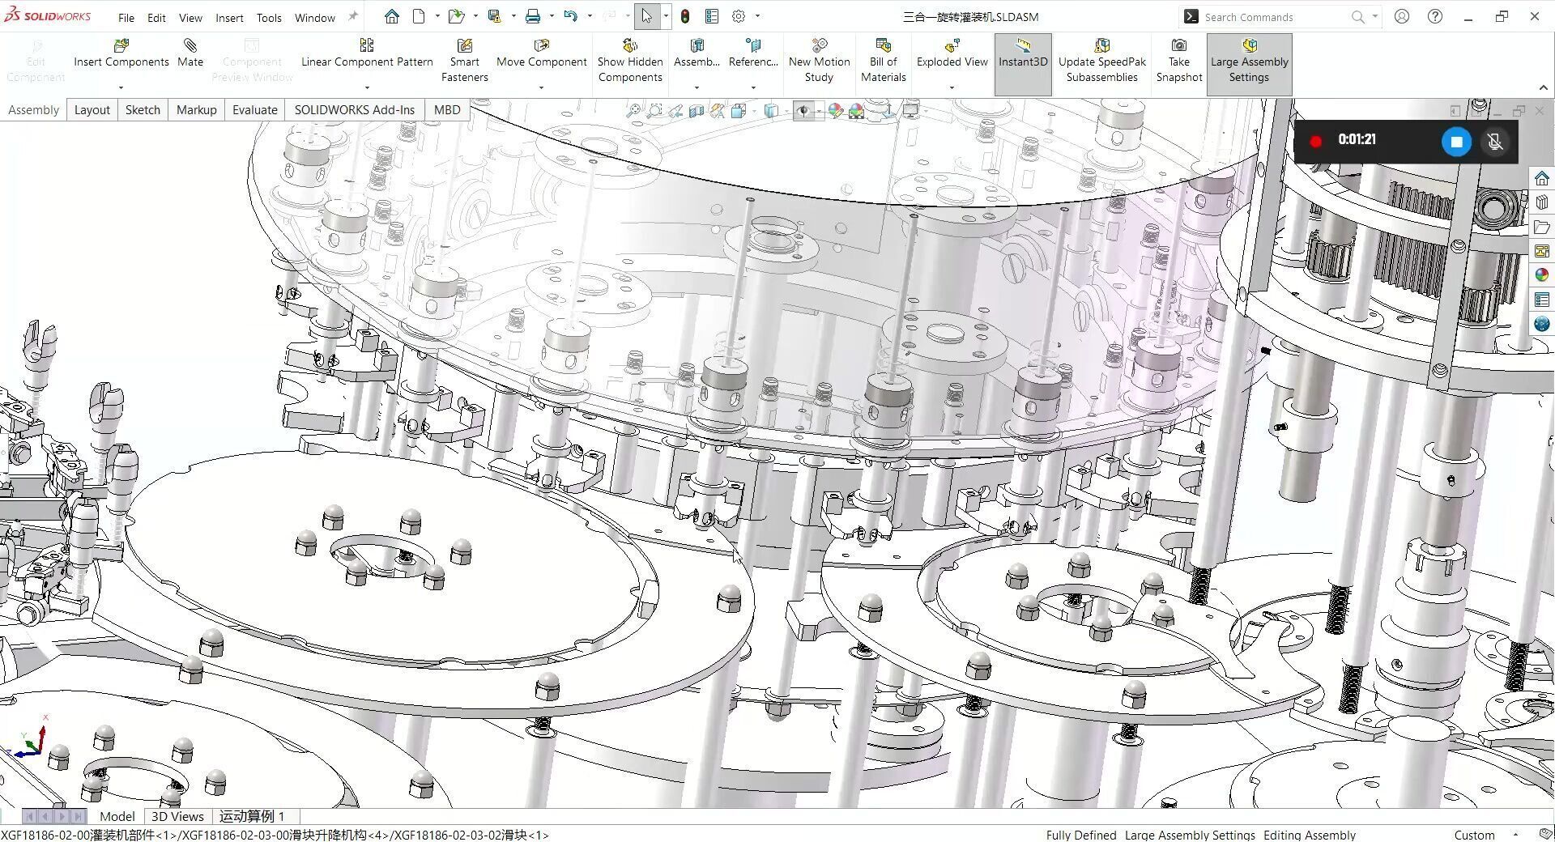The image size is (1555, 842).
Task: Open the 运动算例 1 motion study tab
Action: pyautogui.click(x=252, y=816)
